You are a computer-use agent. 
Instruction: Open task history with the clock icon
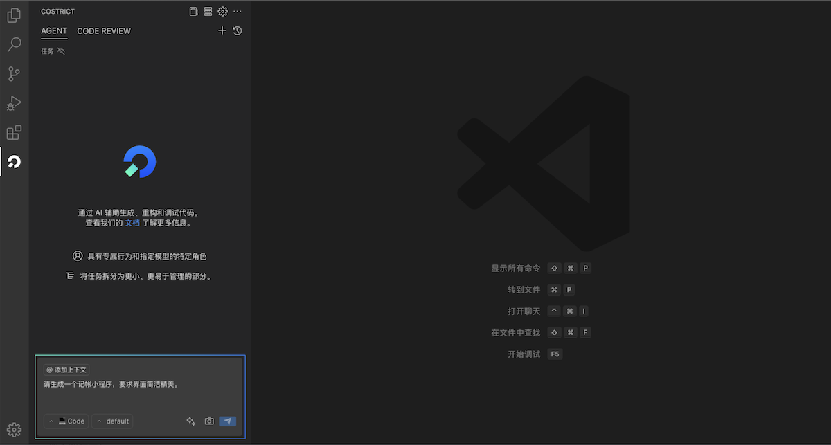point(237,30)
